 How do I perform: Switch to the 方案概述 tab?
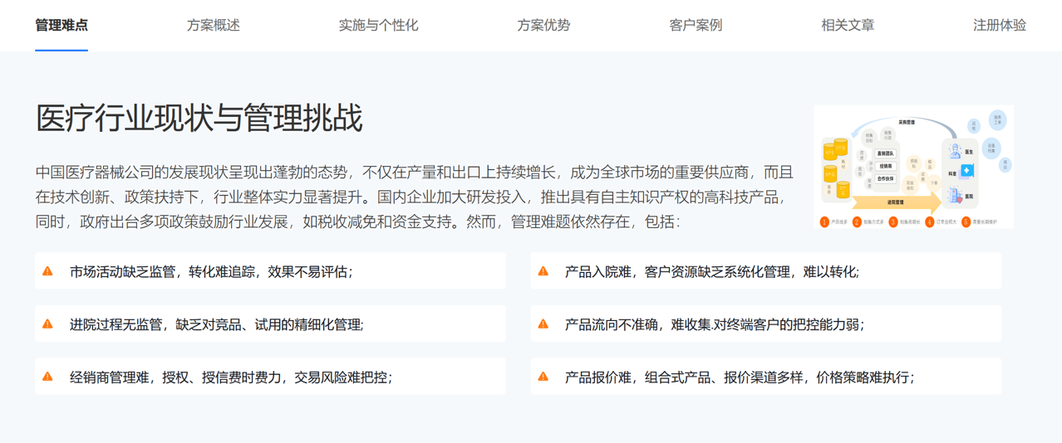(214, 25)
